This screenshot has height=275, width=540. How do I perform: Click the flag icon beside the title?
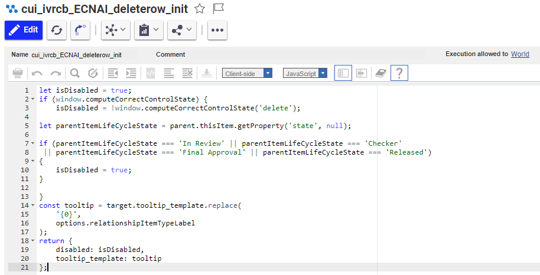pos(219,8)
